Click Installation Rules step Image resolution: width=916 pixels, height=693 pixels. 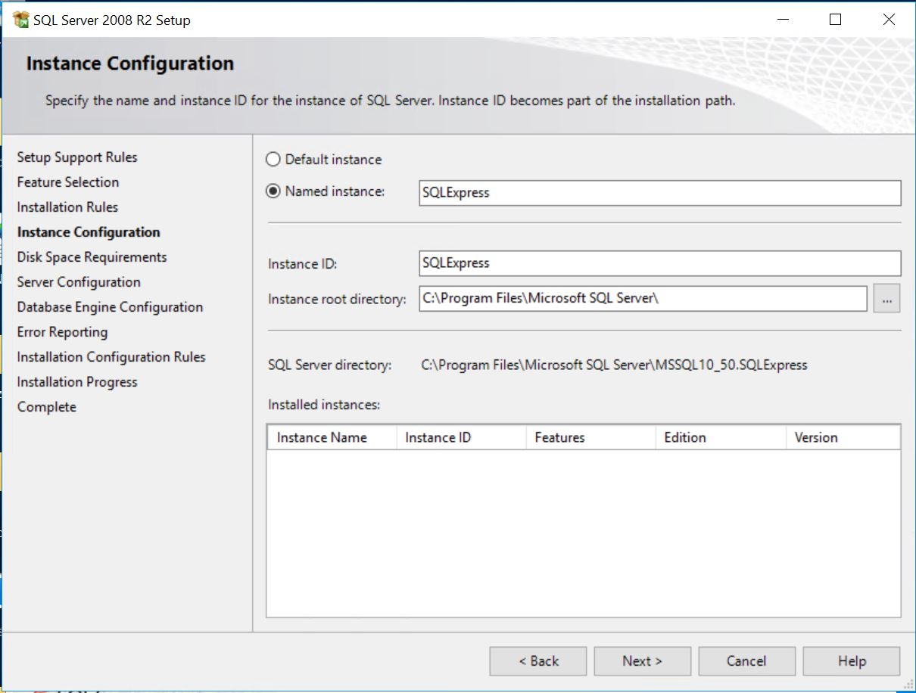[67, 207]
